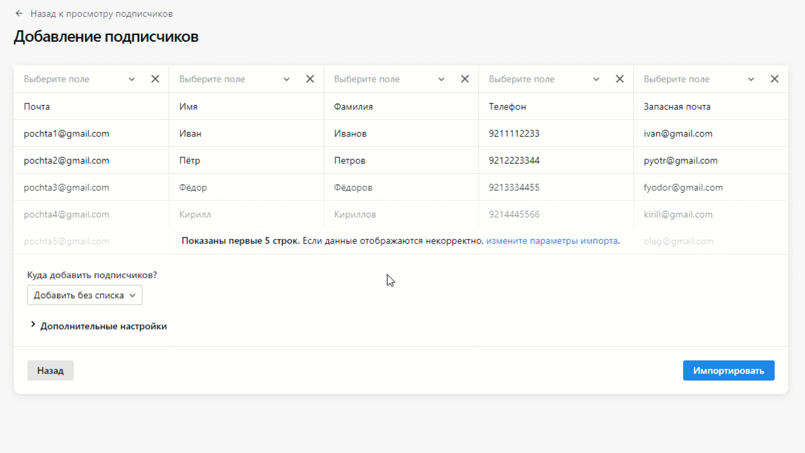Click the phone number 9212223344 in the table
This screenshot has height=453, width=805.
(x=514, y=160)
